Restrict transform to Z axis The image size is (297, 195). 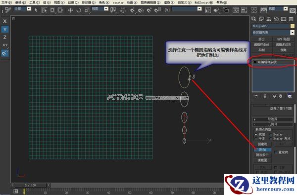5,37
